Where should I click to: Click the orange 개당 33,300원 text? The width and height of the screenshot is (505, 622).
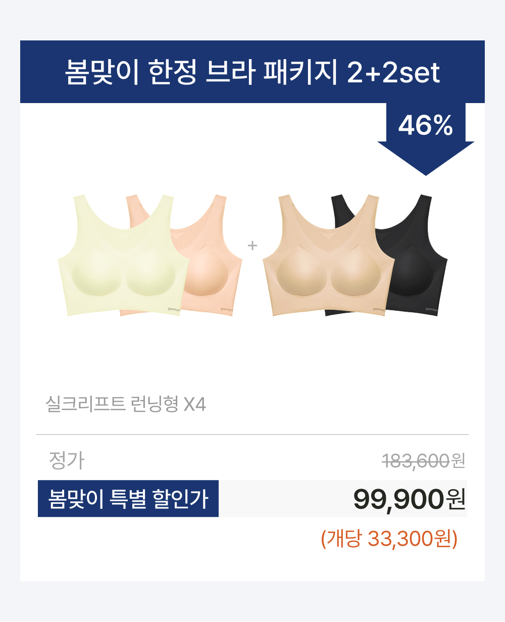coord(389,539)
